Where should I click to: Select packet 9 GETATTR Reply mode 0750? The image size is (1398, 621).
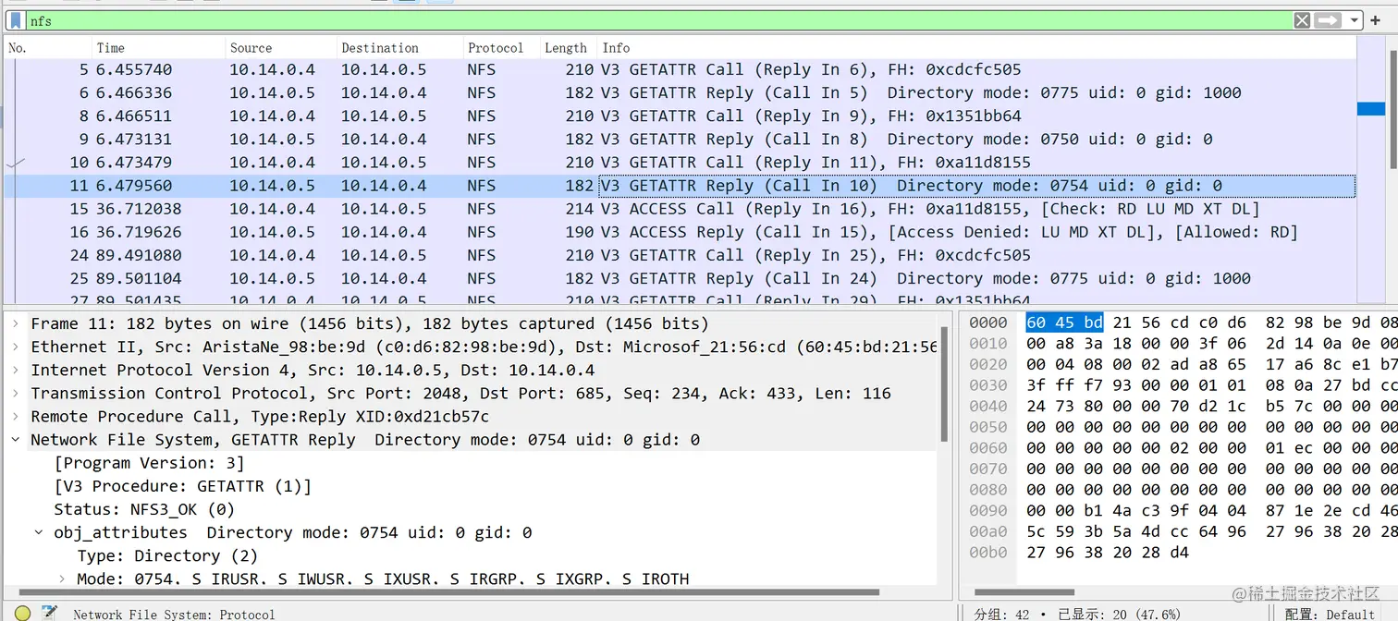[x=680, y=139]
